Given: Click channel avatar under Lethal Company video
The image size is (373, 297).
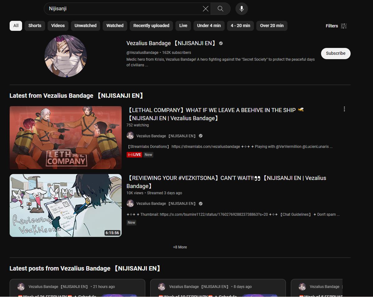Looking at the screenshot, I should 130,136.
